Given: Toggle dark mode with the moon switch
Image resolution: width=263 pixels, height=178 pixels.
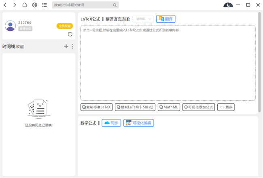Looking at the screenshot, I should pyautogui.click(x=228, y=5).
